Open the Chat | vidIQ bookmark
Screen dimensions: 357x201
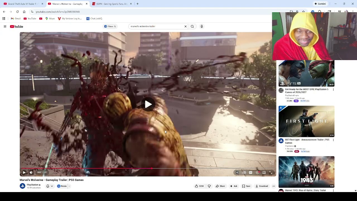point(94,19)
